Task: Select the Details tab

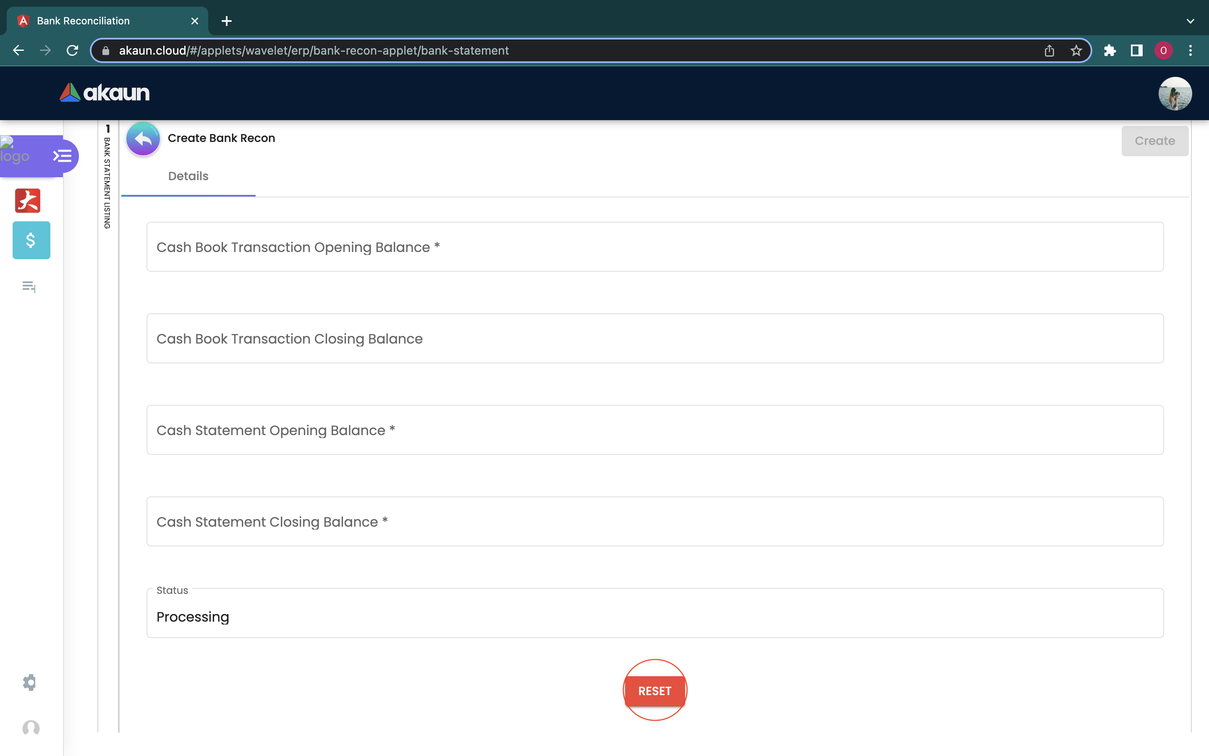Action: coord(188,176)
